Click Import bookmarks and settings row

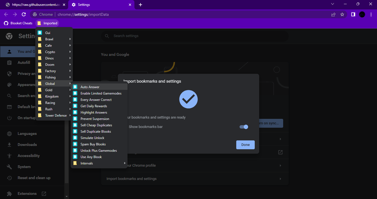(195, 179)
